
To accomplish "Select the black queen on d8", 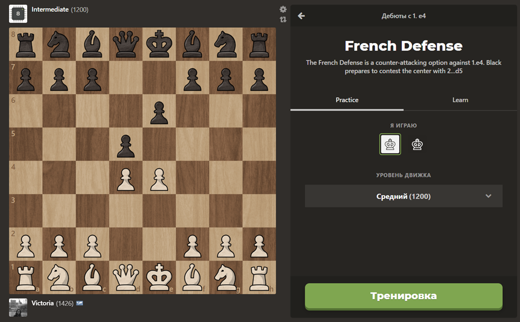I will coord(125,44).
